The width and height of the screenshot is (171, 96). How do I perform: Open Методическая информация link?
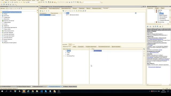coord(154,67)
